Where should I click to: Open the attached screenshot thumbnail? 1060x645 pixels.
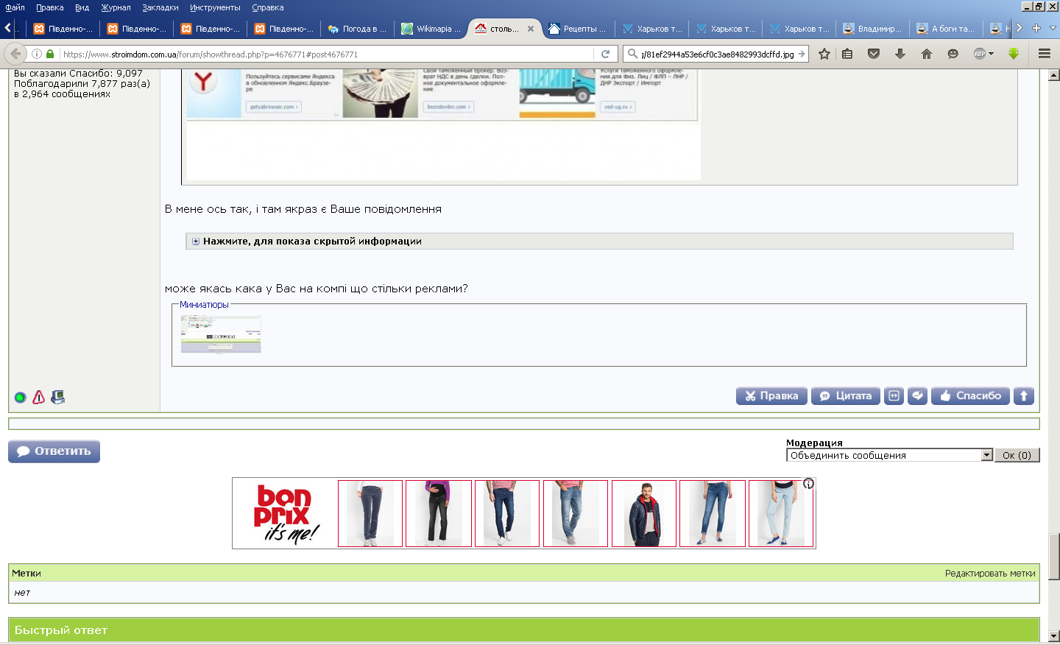(221, 334)
